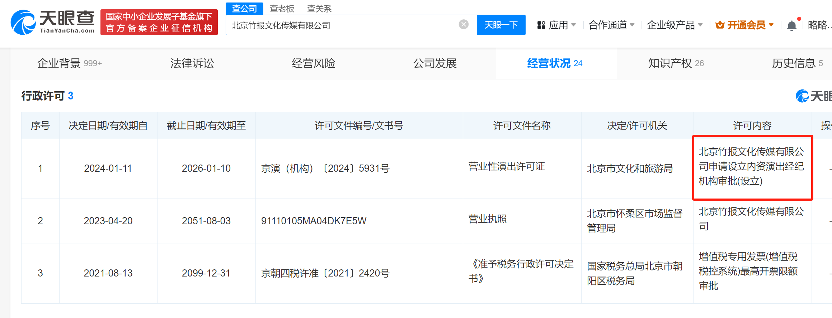Click date cell 2099-12-31
This screenshot has width=832, height=318.
(x=206, y=273)
